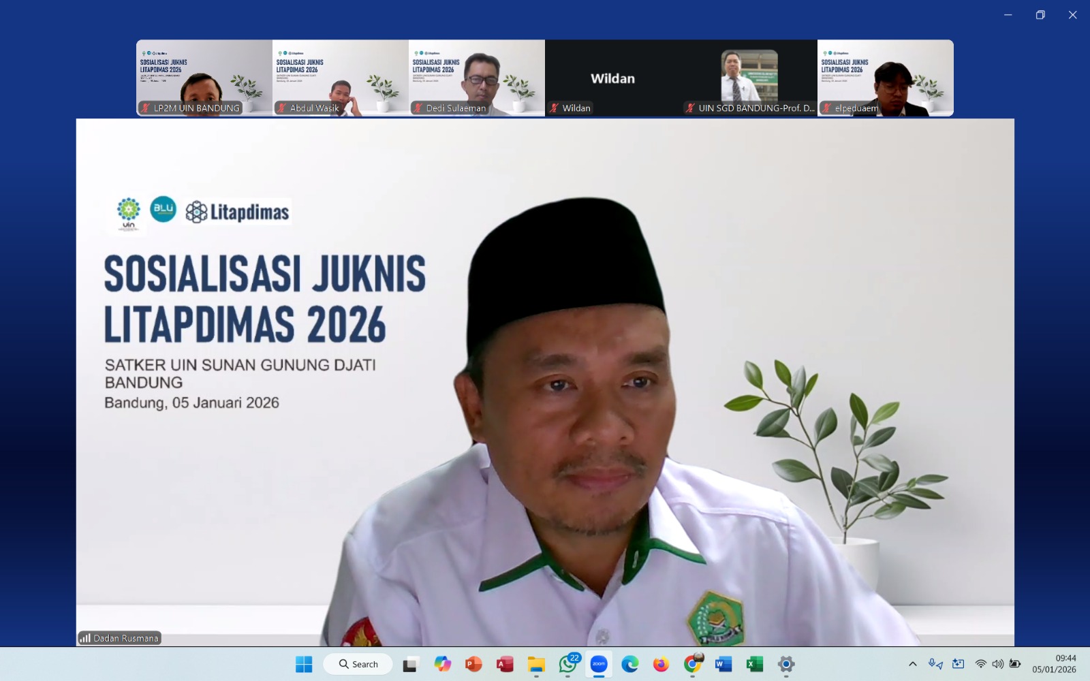Open WhatsApp from the taskbar
The image size is (1090, 681).
[x=567, y=664]
